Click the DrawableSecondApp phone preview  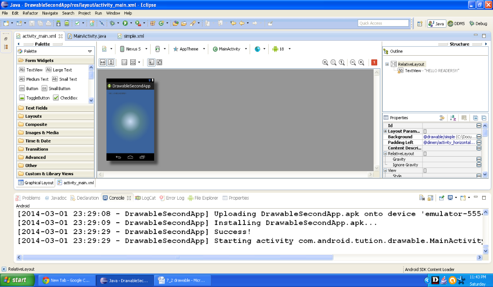click(x=130, y=120)
